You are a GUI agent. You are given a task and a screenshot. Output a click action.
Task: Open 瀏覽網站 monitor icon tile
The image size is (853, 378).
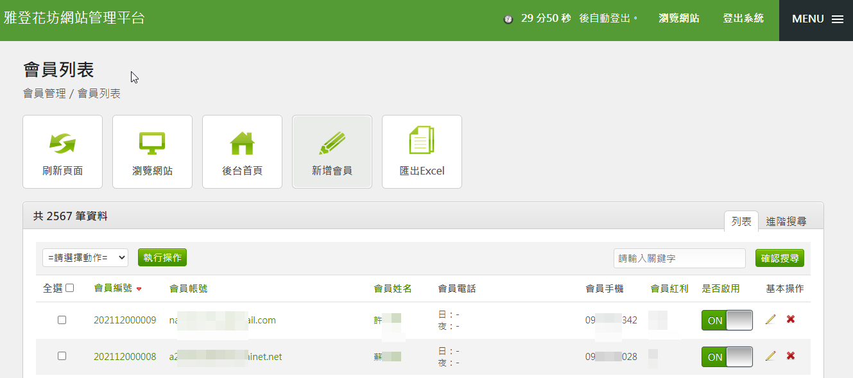click(152, 152)
